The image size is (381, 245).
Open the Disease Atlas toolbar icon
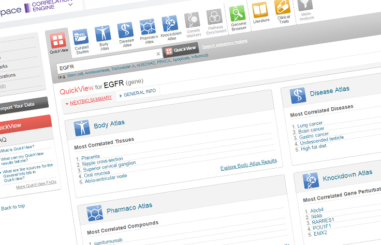126,32
